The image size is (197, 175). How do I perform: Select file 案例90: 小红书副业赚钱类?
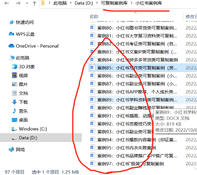click(135, 107)
